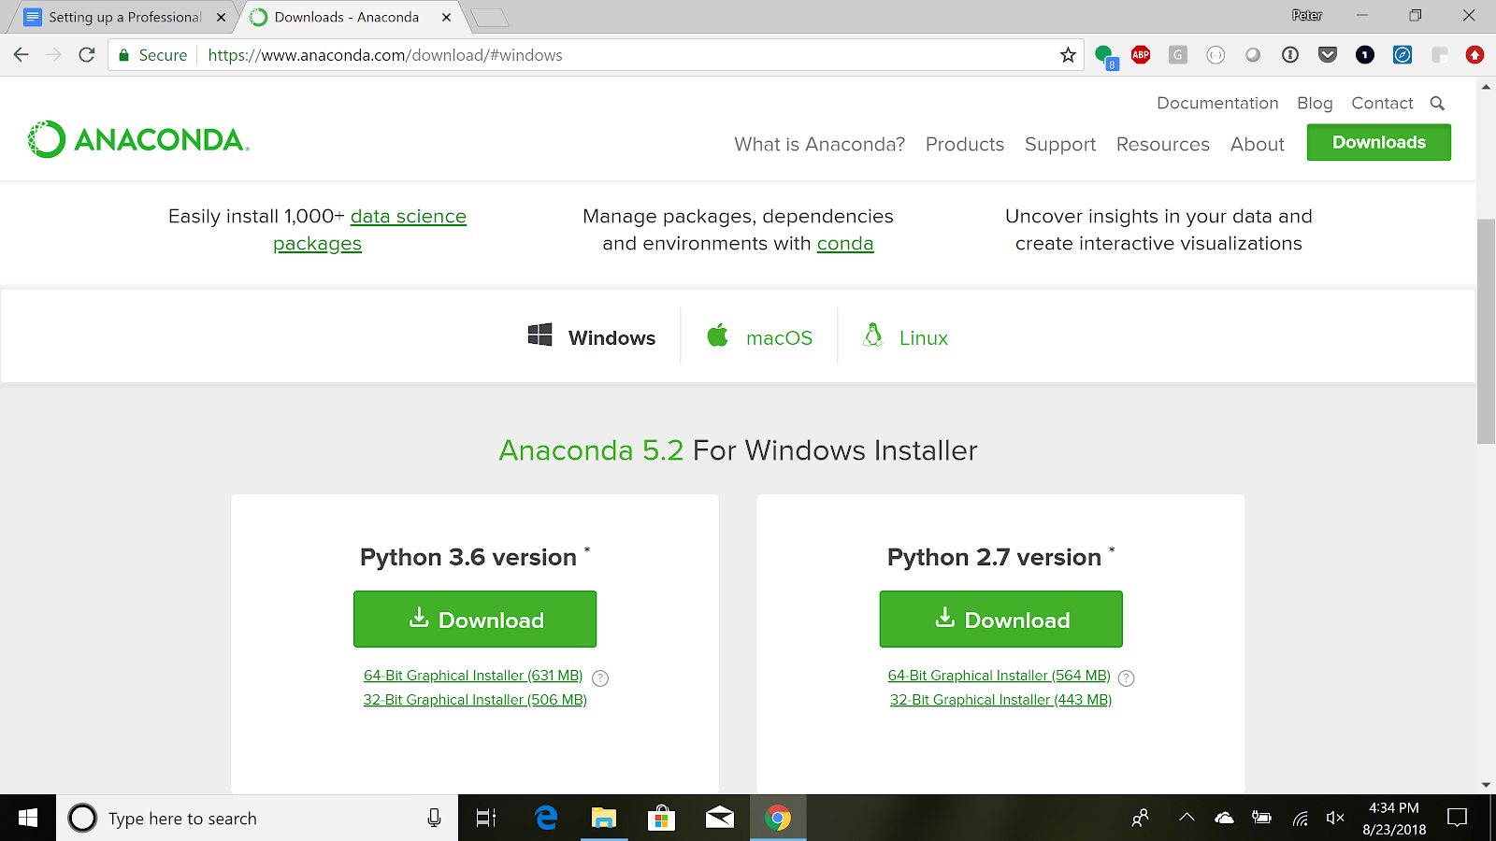
Task: Open the Microsoft Store taskbar icon
Action: pyautogui.click(x=662, y=819)
